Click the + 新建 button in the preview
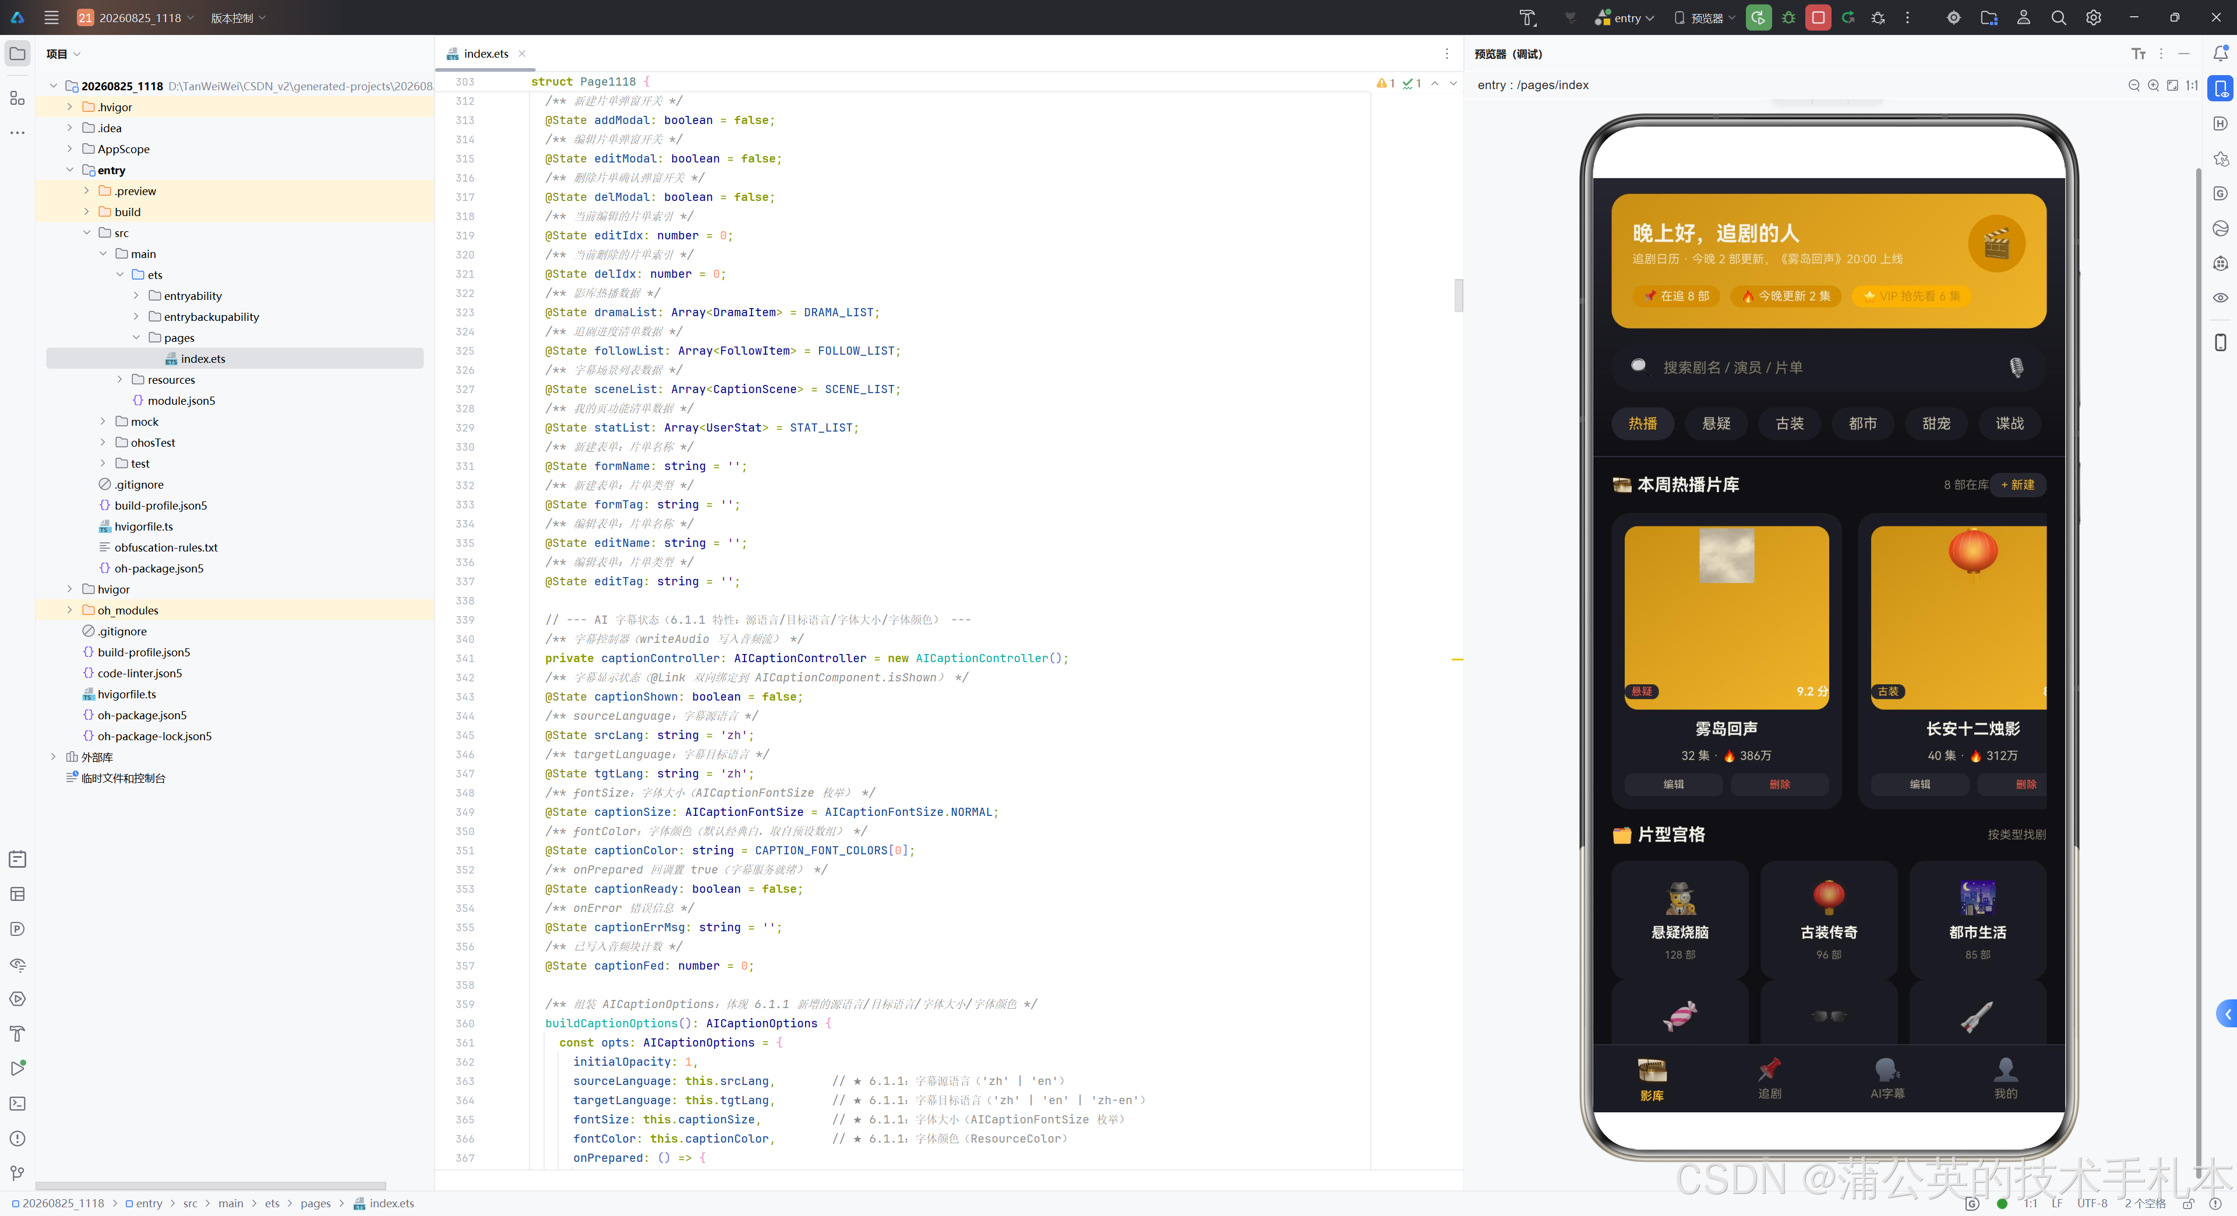Screen dimensions: 2237x1216 click(2018, 485)
